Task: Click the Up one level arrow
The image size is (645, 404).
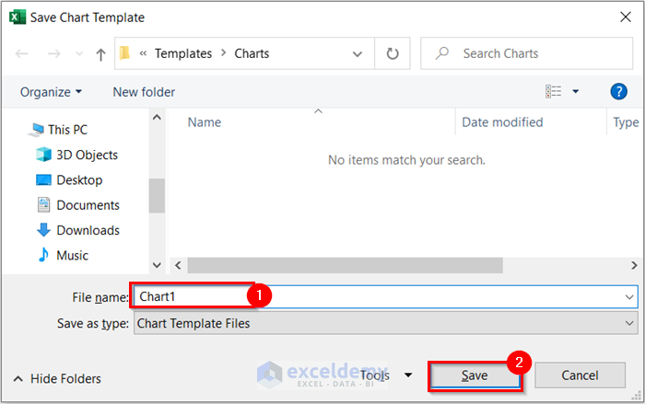Action: coord(100,54)
